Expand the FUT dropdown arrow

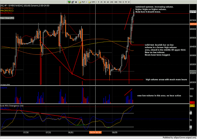click(86, 2)
